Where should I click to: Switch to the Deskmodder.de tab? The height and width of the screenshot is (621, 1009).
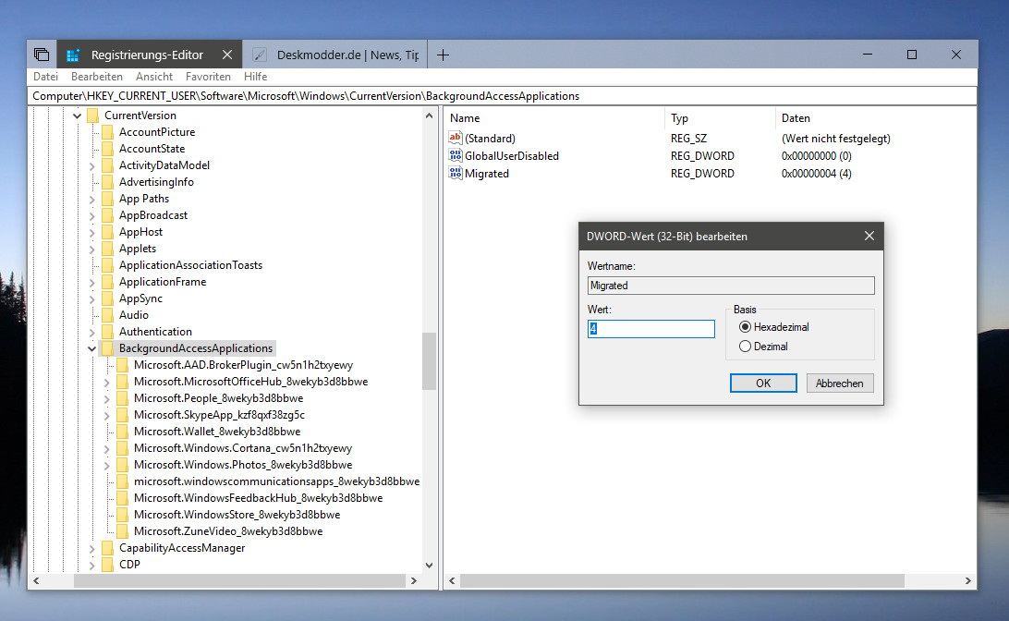[335, 55]
